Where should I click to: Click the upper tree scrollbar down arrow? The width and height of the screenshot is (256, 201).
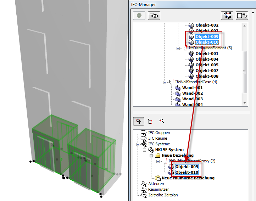point(245,103)
